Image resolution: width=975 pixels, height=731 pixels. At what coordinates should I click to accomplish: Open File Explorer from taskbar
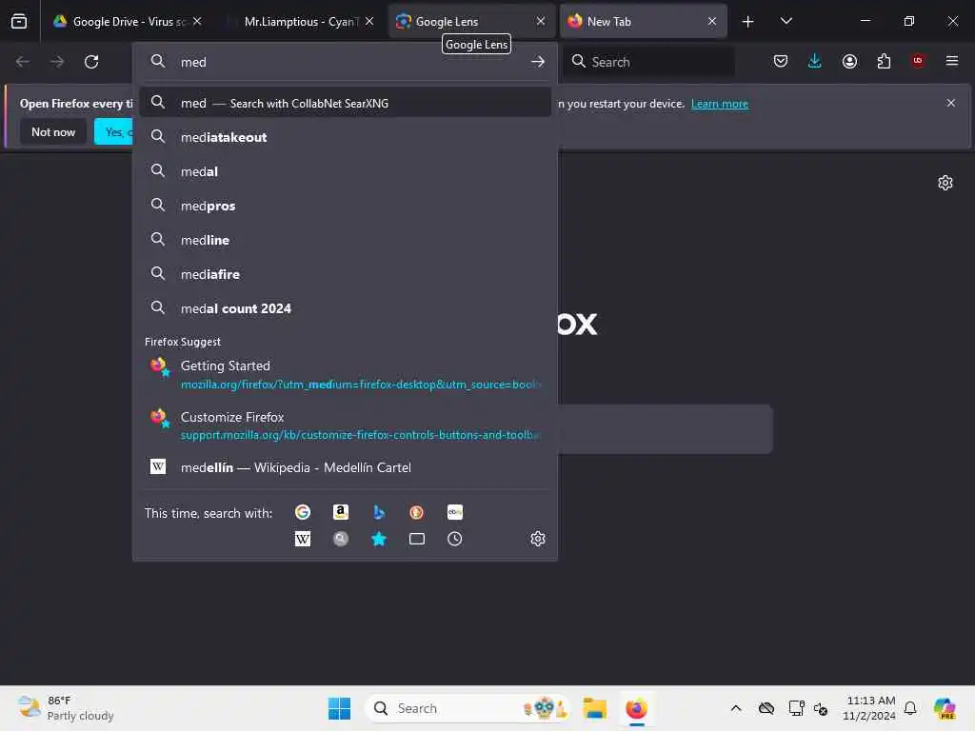pyautogui.click(x=594, y=708)
